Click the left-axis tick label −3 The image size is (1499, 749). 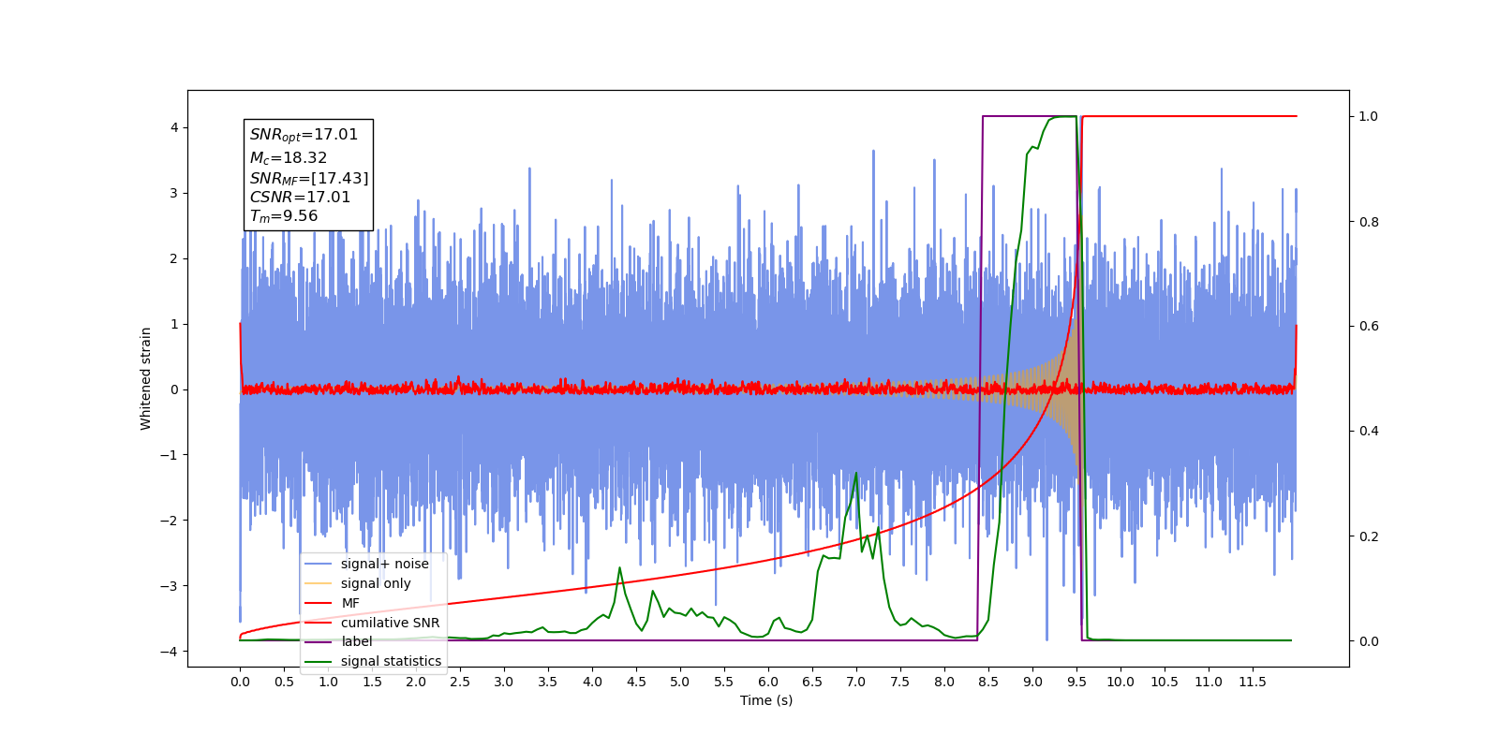coord(168,586)
